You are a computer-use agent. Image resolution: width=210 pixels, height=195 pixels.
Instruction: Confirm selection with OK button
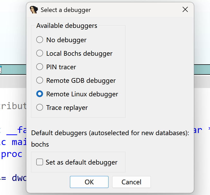89,182
